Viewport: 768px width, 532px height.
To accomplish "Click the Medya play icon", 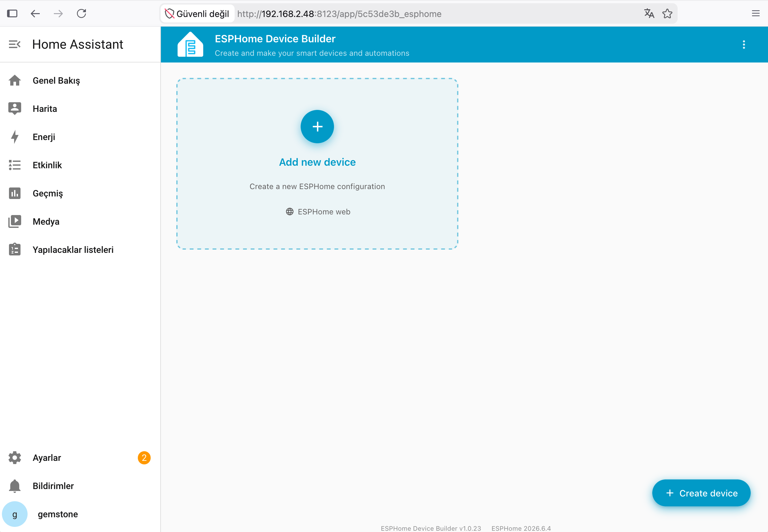I will pos(15,222).
